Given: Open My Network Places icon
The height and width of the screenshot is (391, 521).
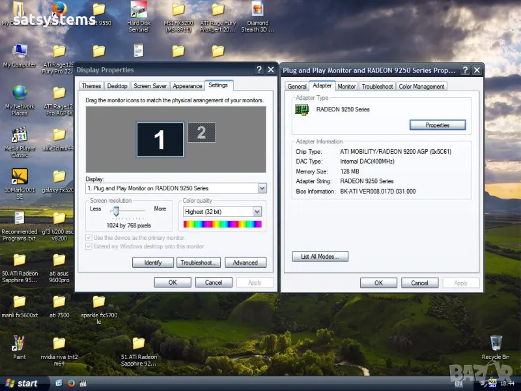Looking at the screenshot, I should 20,94.
